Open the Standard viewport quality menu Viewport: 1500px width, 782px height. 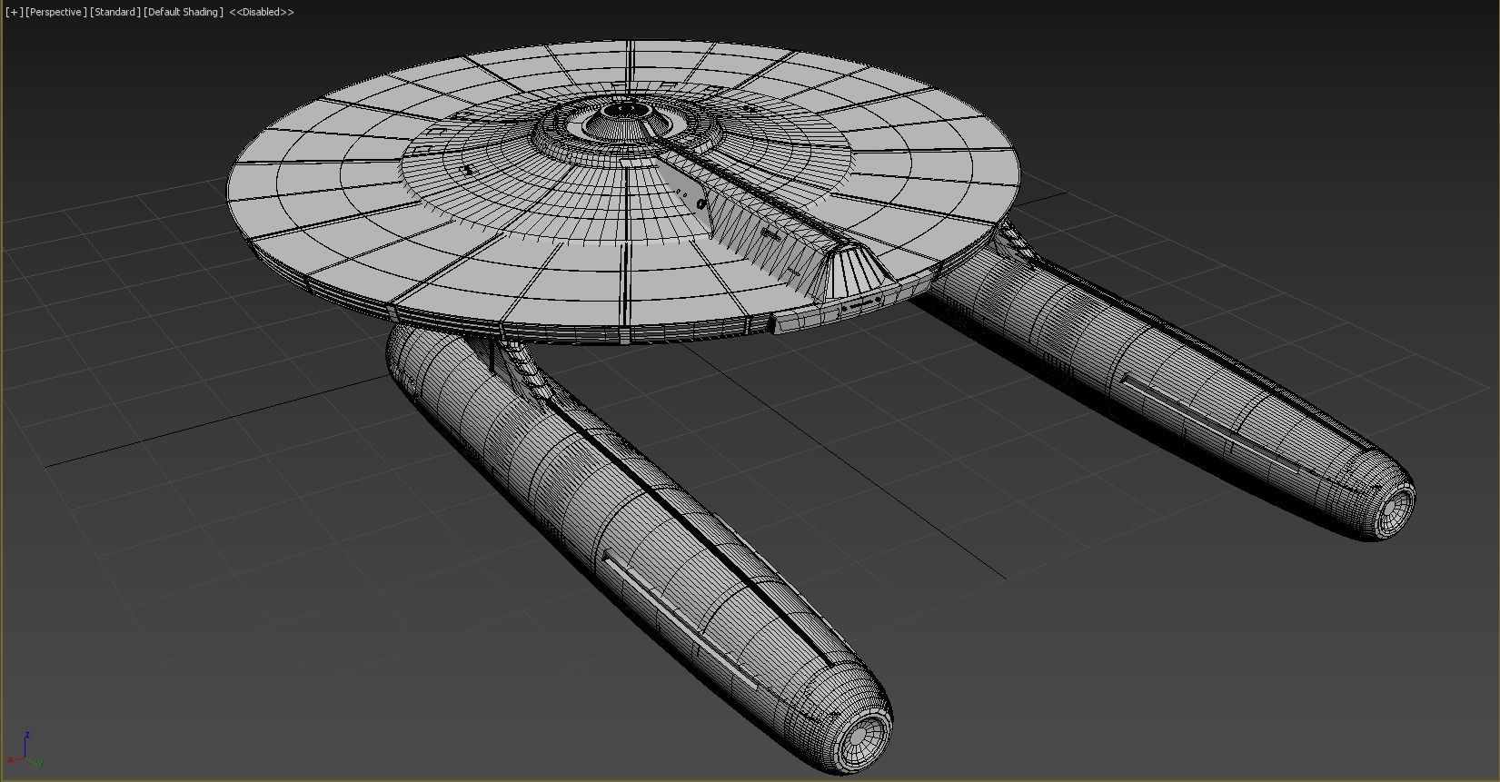115,12
